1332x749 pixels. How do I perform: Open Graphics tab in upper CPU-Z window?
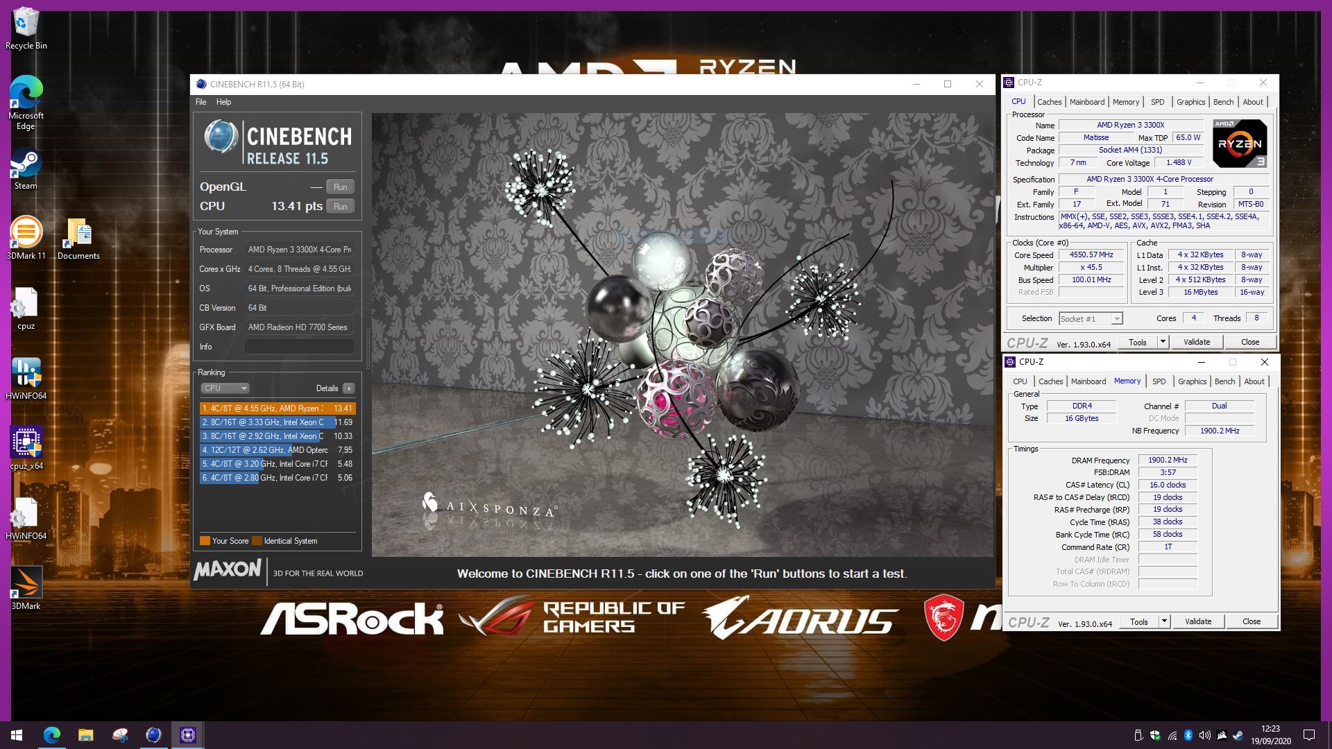[1190, 102]
